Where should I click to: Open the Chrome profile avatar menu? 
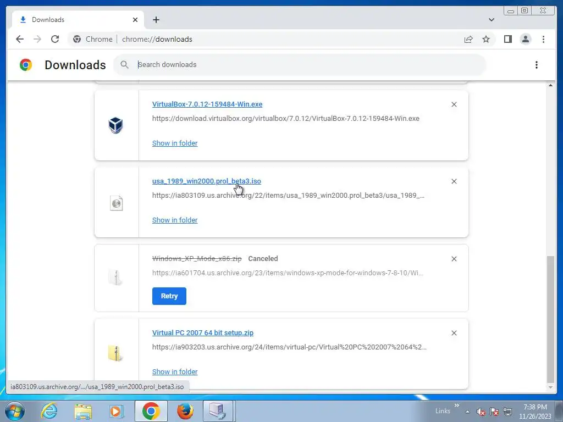[x=525, y=39]
